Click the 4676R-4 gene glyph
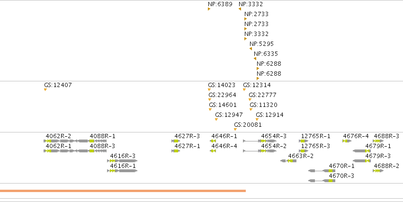Image resolution: width=403 pixels, height=202 pixels. (347, 141)
